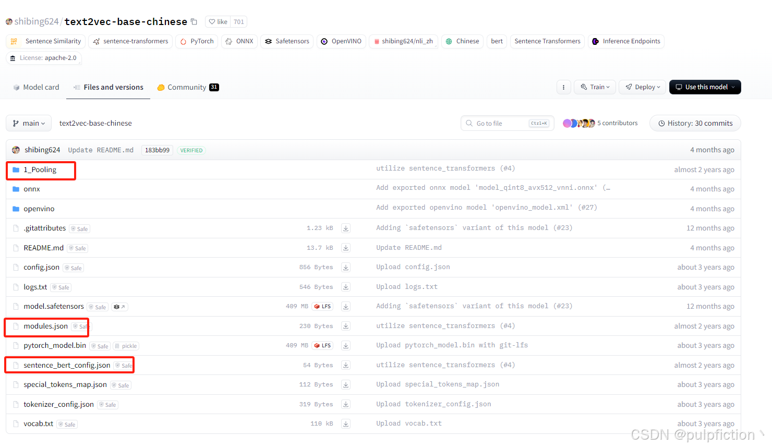Viewport: 772px width, 448px height.
Task: Select the OpenVINO tag
Action: click(x=341, y=41)
